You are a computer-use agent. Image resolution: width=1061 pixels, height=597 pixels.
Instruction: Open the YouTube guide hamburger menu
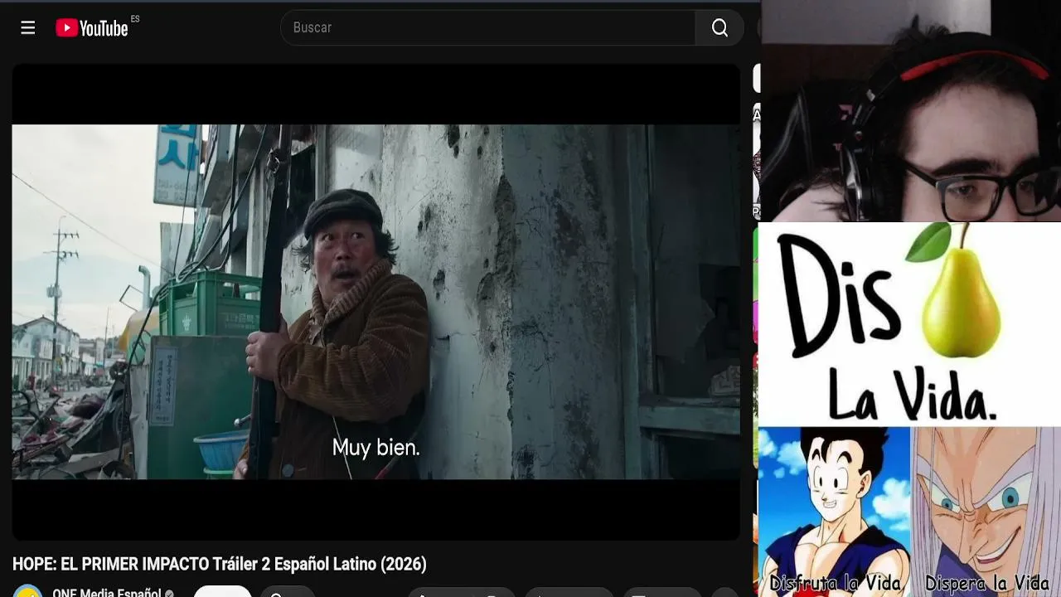(28, 28)
